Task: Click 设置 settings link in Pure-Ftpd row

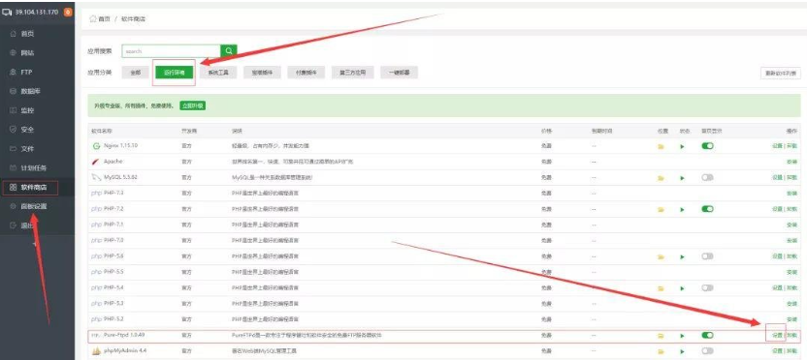Action: point(777,336)
